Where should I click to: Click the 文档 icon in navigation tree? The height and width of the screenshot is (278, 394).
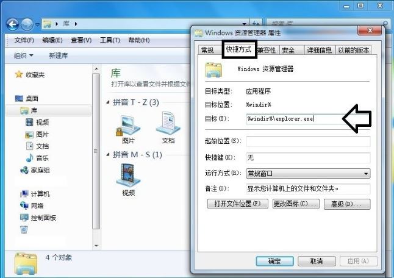[x=29, y=146]
